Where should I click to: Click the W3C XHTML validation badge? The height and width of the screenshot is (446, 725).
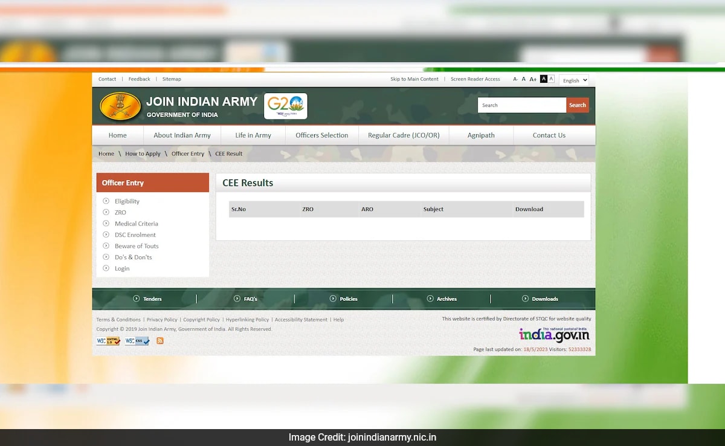108,341
